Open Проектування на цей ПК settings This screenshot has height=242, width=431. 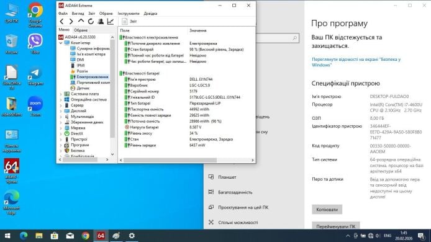coord(238,207)
